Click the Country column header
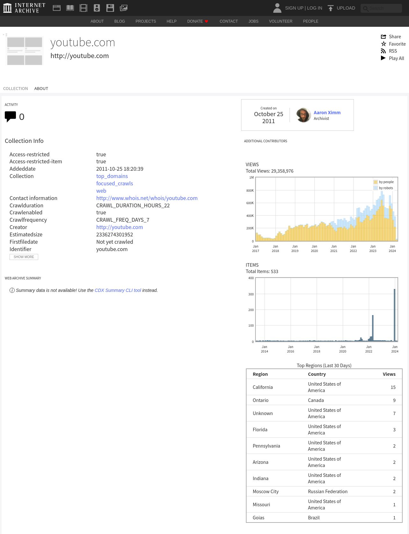Viewport: 409px width, 534px height. pyautogui.click(x=317, y=374)
